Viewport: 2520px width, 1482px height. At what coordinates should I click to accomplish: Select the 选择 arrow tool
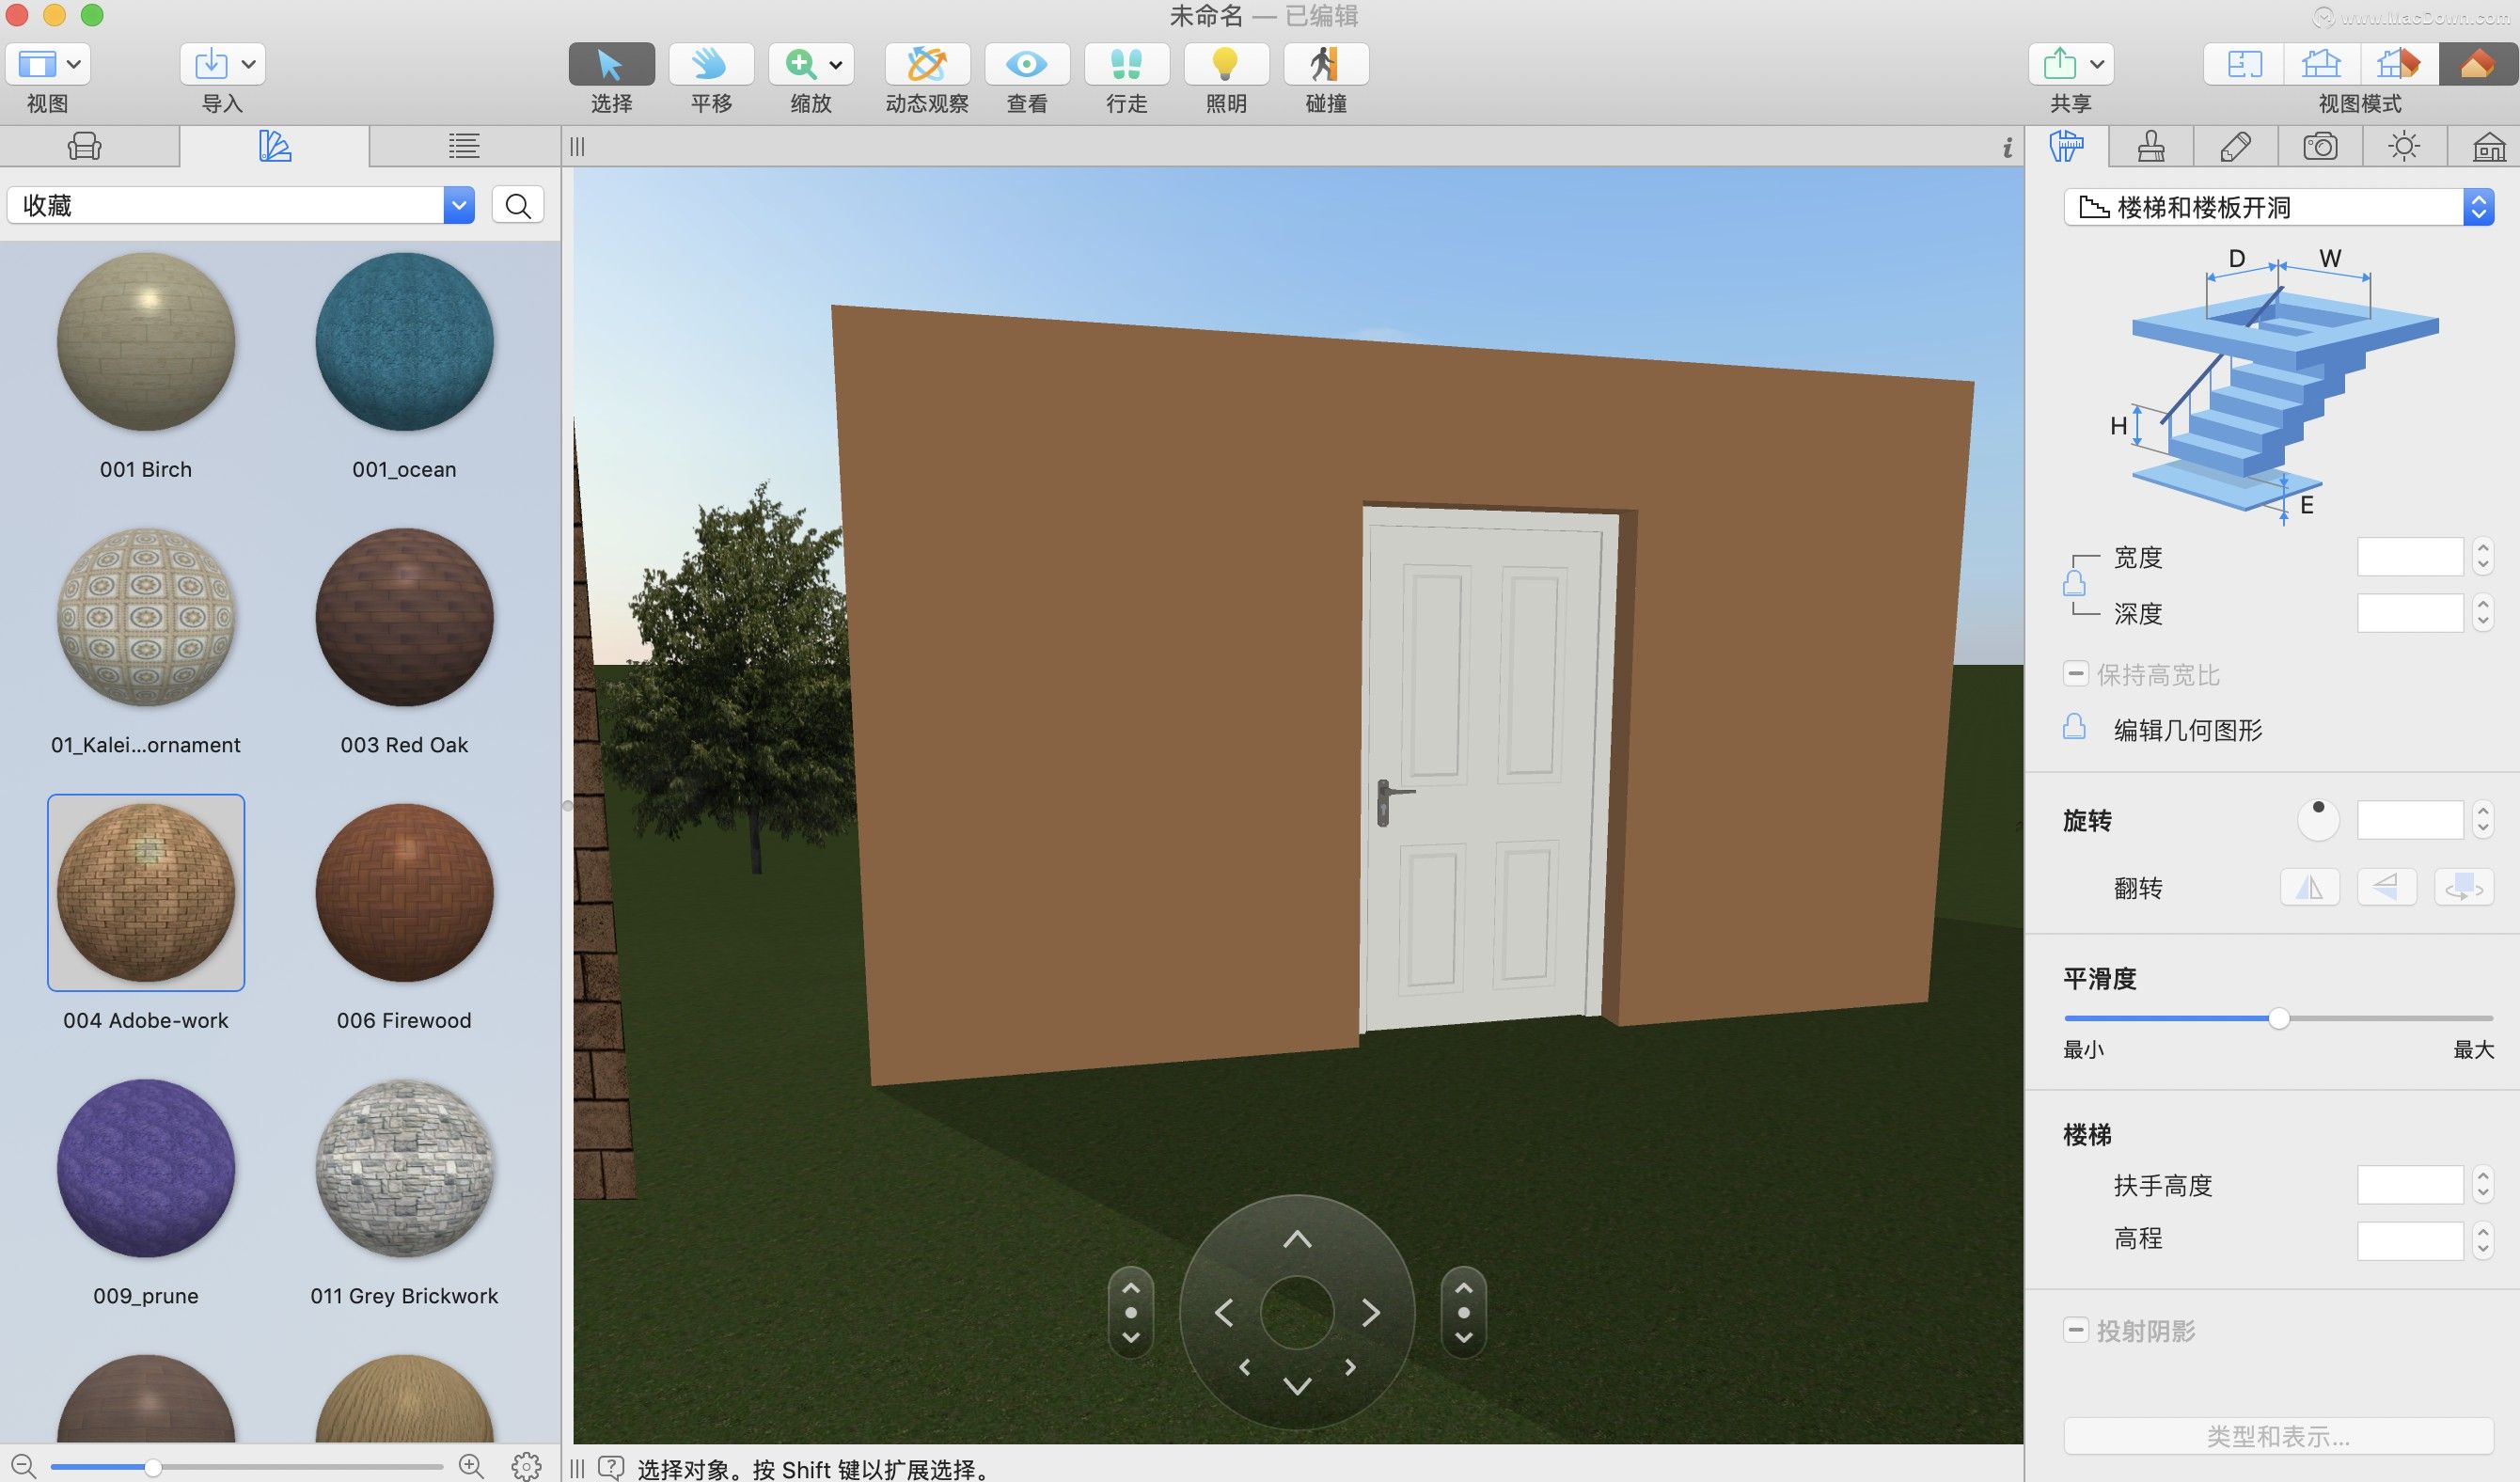(x=611, y=64)
